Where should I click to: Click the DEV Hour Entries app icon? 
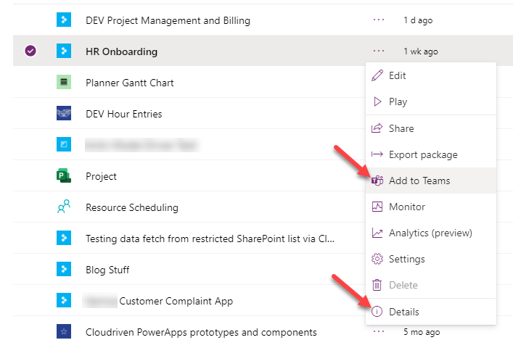click(64, 114)
